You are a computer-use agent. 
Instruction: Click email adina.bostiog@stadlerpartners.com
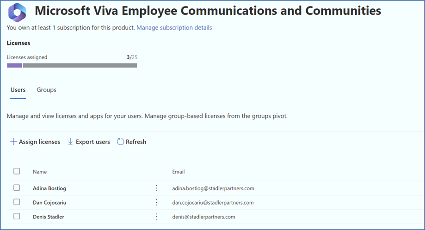click(x=213, y=188)
